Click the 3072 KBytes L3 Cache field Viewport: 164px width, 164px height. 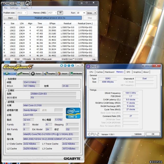[70, 149]
